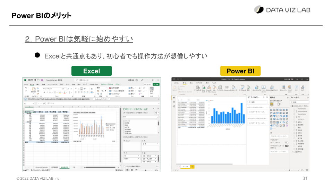Collapse the Power BI Visualizations pane chevron

coord(288,98)
